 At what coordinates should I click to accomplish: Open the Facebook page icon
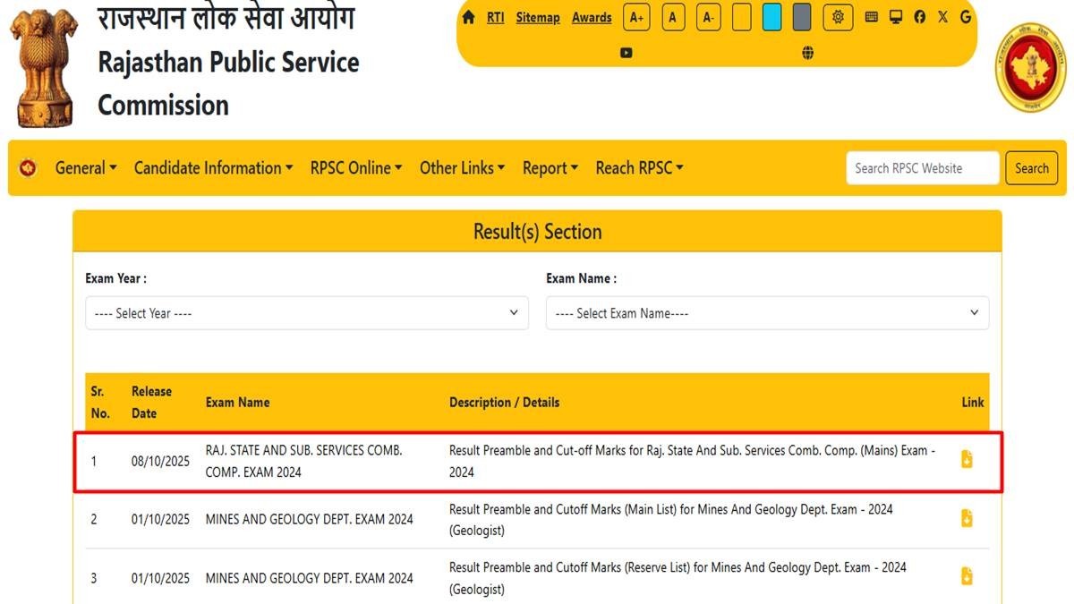[919, 17]
